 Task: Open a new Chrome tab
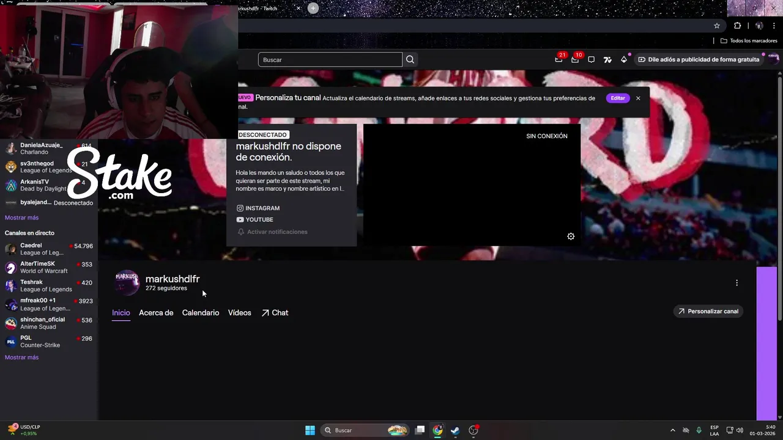(x=313, y=8)
